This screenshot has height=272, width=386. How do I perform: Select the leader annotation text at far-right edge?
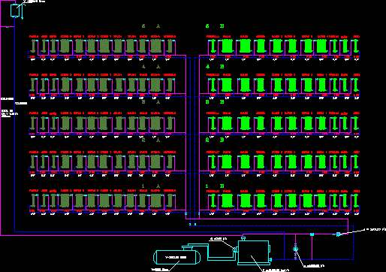(376, 229)
